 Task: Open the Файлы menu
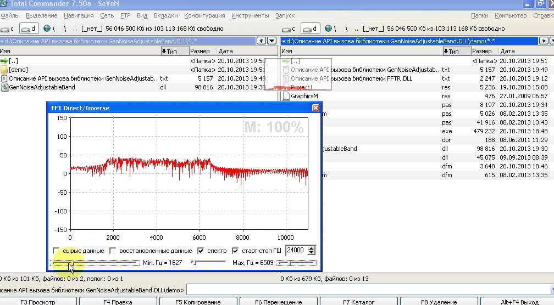point(10,15)
